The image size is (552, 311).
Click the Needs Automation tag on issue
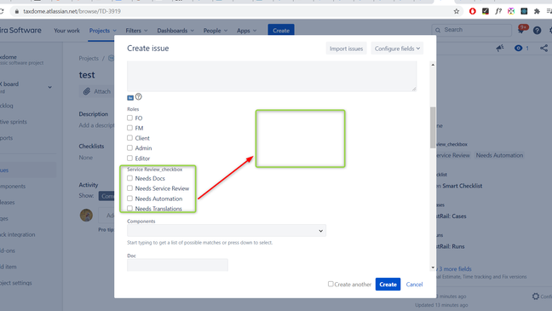(499, 155)
